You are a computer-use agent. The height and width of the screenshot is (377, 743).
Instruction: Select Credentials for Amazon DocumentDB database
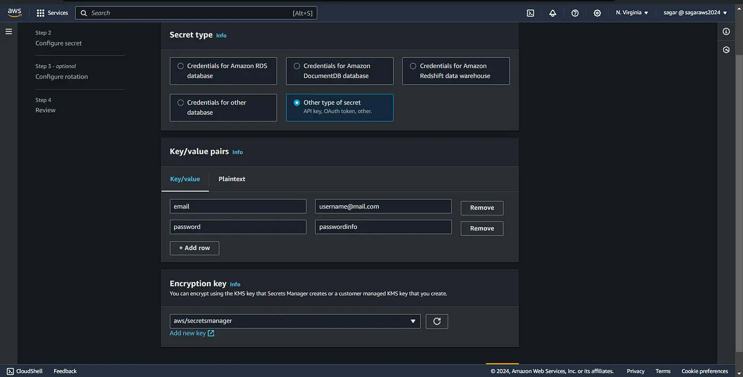[340, 71]
